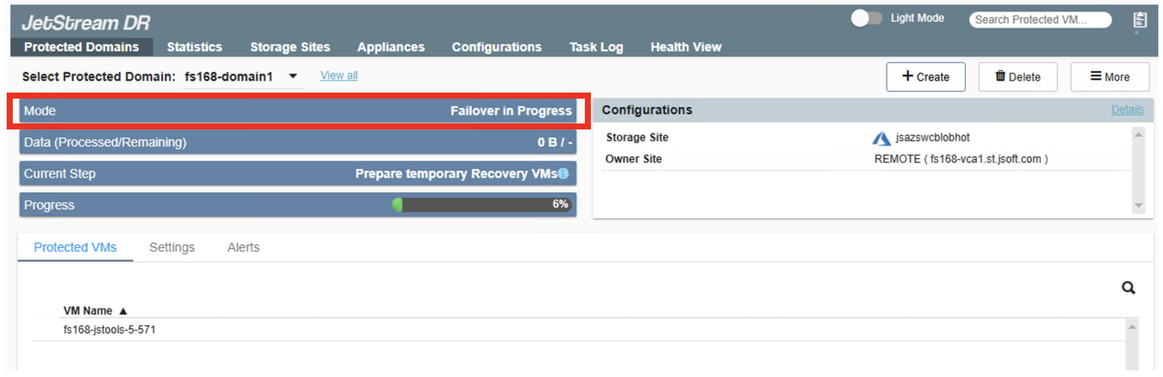Show the Alerts sub-tab
Screen dimensions: 1163x377
pos(243,248)
